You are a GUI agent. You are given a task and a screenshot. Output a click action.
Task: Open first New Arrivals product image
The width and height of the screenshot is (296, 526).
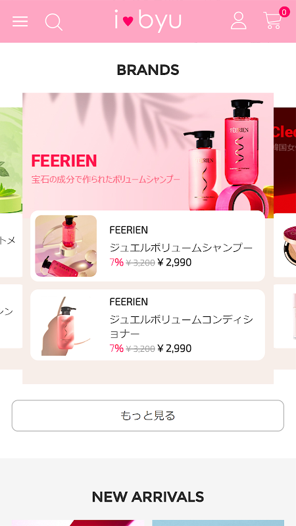[78, 523]
